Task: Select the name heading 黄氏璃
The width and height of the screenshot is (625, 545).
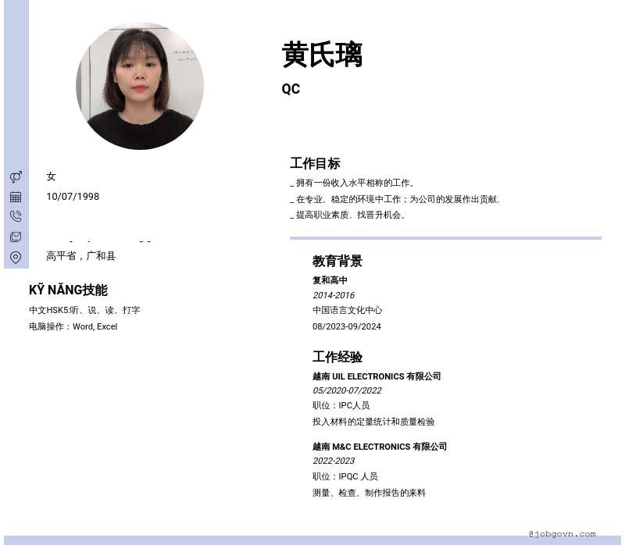Action: [322, 55]
